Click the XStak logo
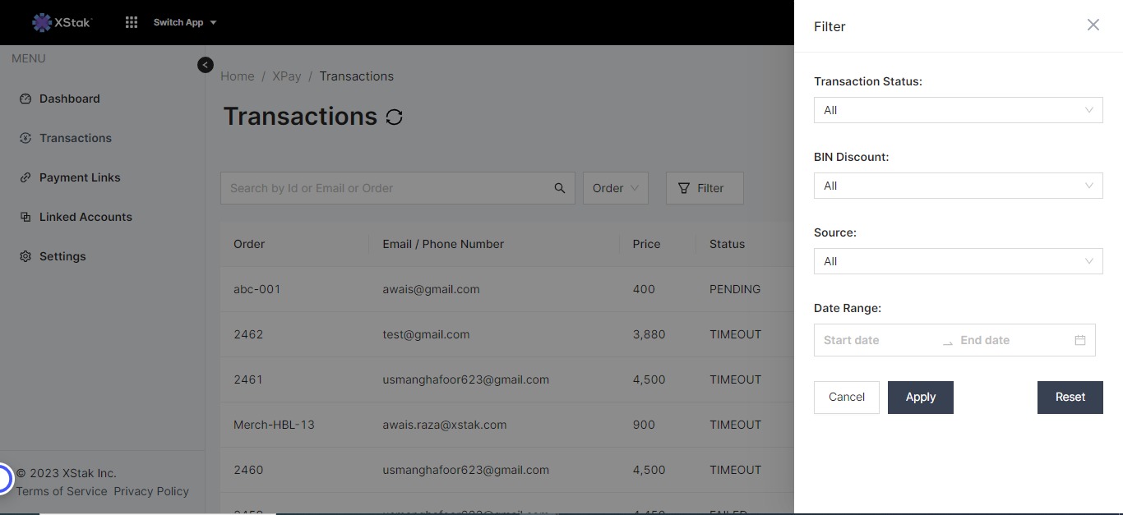Screen dimensions: 1123x515 tap(62, 22)
